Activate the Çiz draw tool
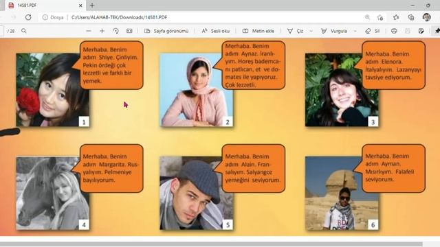Viewport: 440px width, 247px height. point(295,31)
